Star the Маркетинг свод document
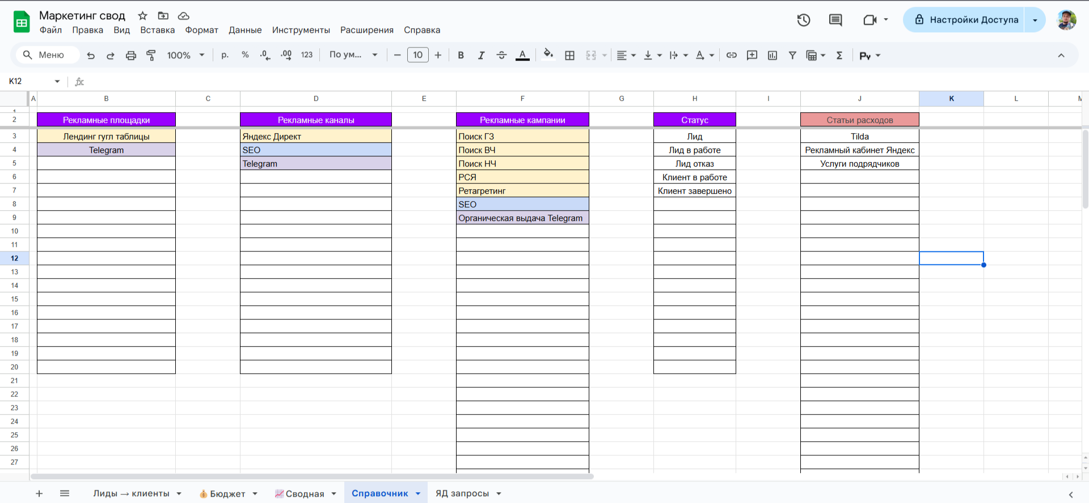Viewport: 1089px width, 503px height. 143,16
